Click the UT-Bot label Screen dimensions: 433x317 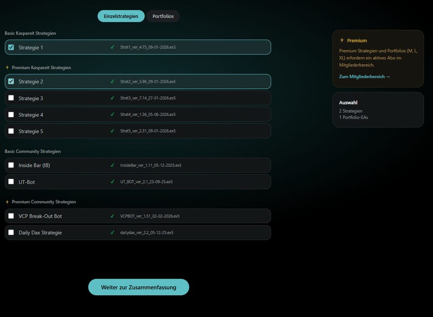tap(27, 182)
